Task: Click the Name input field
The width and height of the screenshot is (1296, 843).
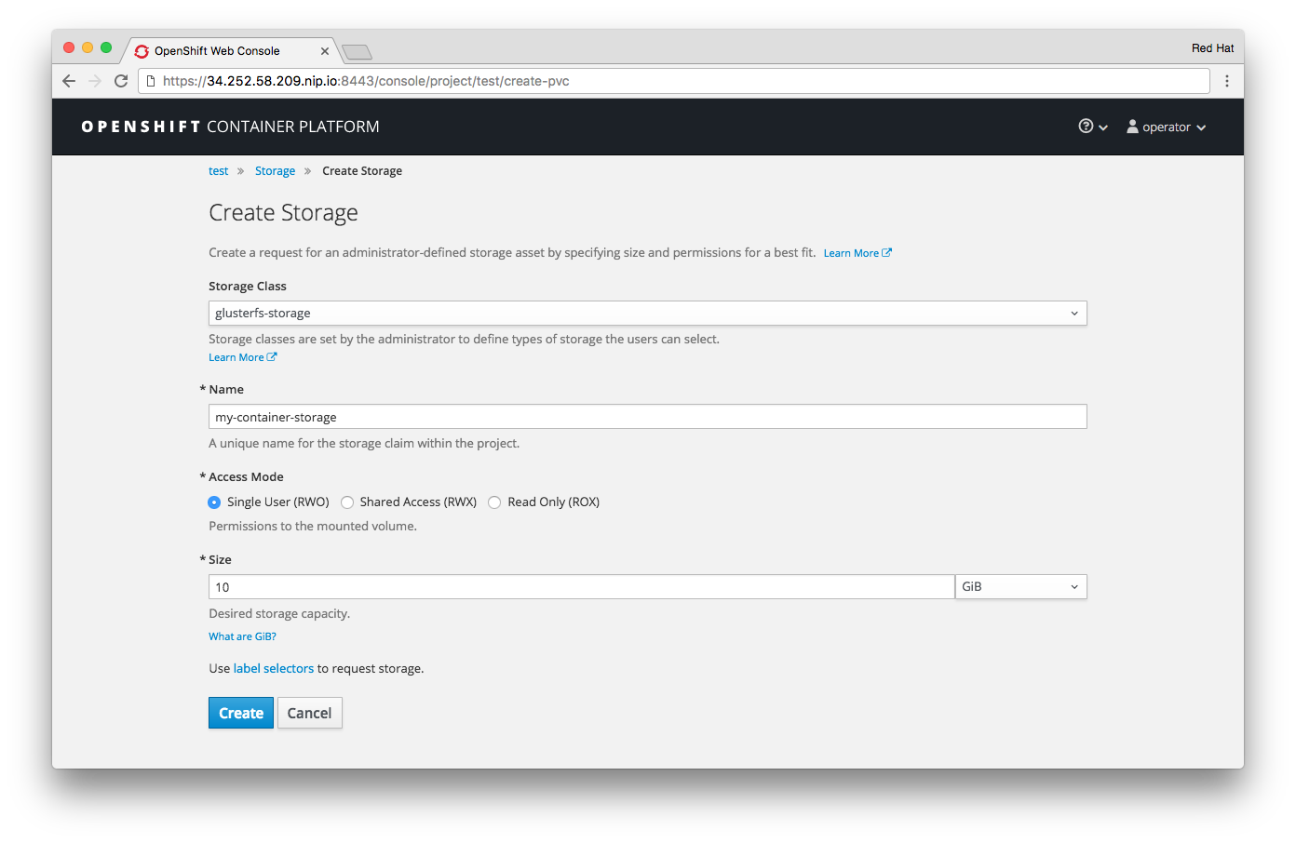Action: [647, 417]
